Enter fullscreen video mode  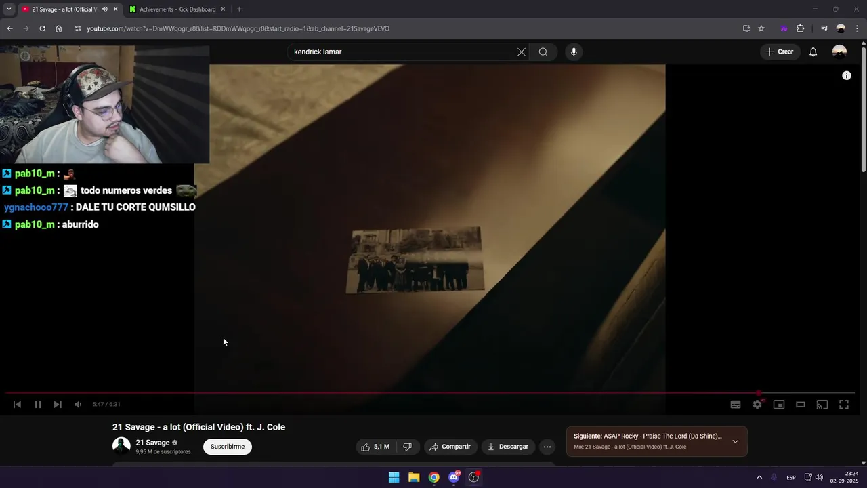[844, 405]
